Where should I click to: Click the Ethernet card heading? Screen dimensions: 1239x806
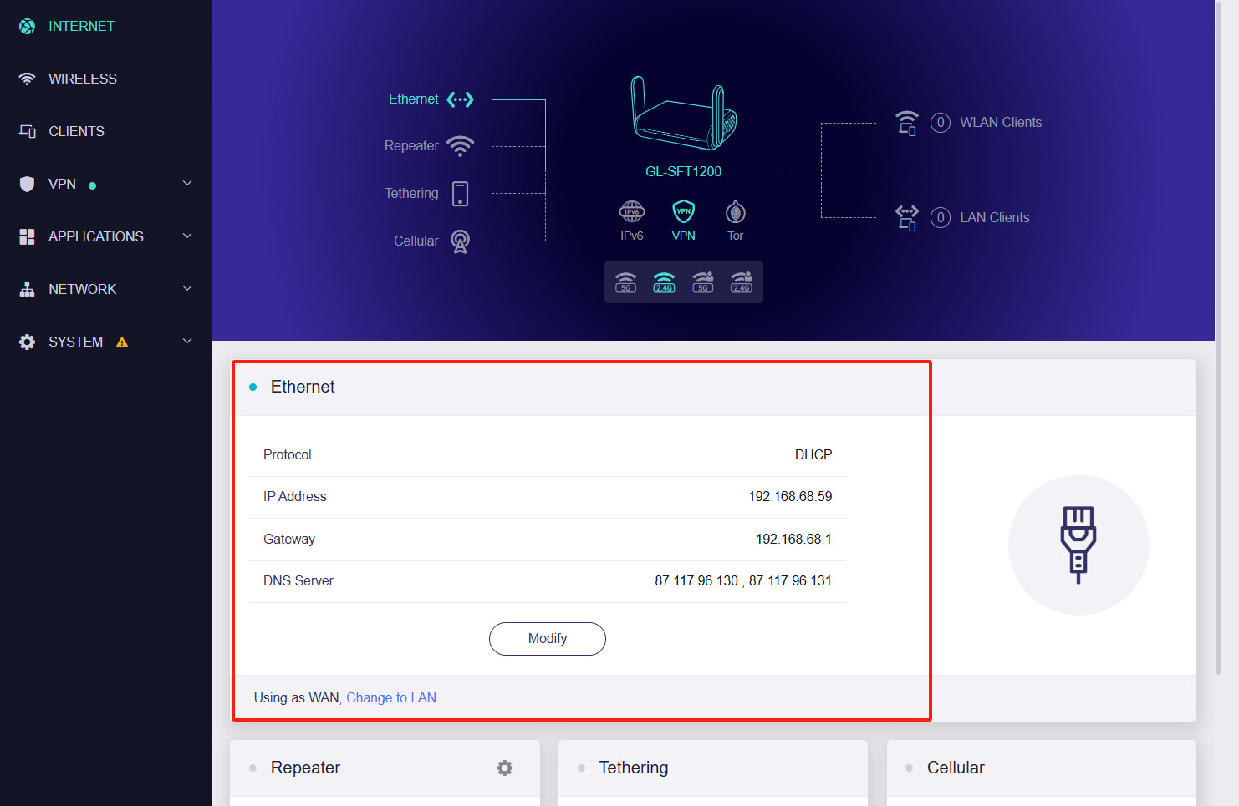click(x=303, y=387)
